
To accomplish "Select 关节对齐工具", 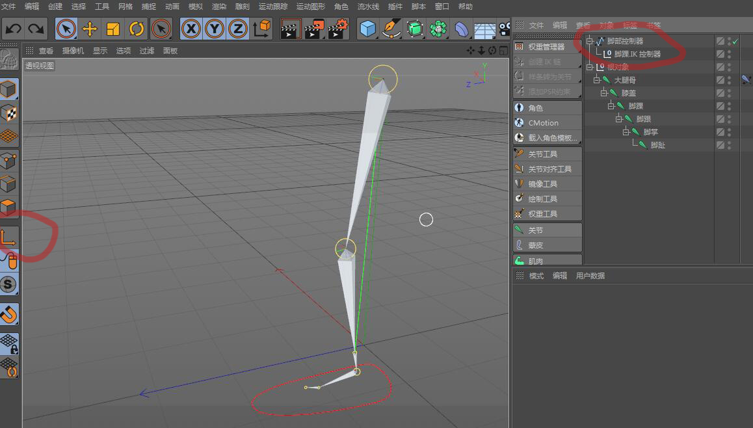I will tap(547, 169).
